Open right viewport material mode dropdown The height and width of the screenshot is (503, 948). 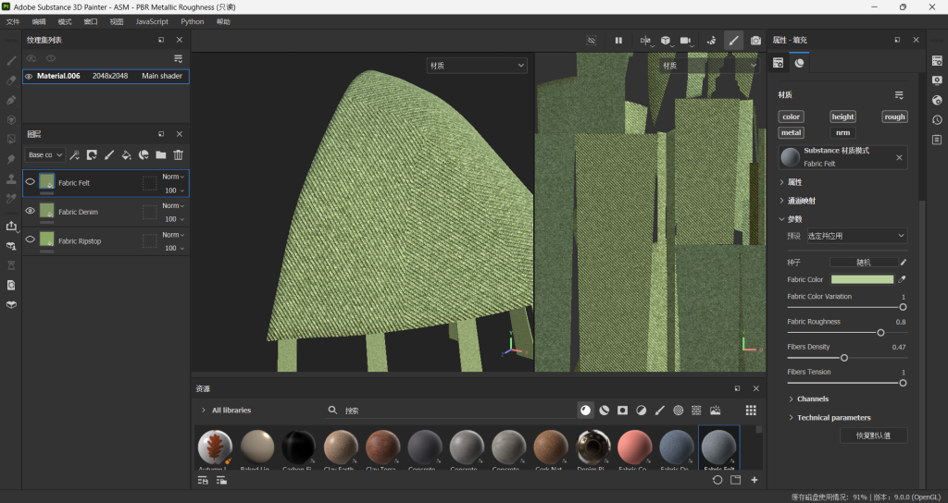point(710,66)
